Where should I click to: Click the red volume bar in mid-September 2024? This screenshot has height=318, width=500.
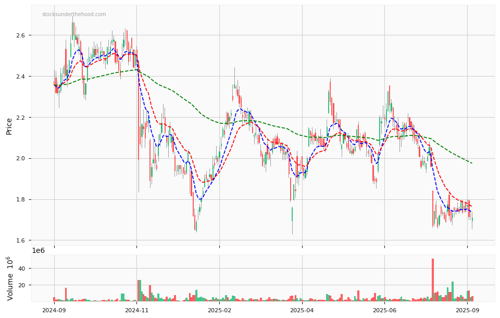66,295
